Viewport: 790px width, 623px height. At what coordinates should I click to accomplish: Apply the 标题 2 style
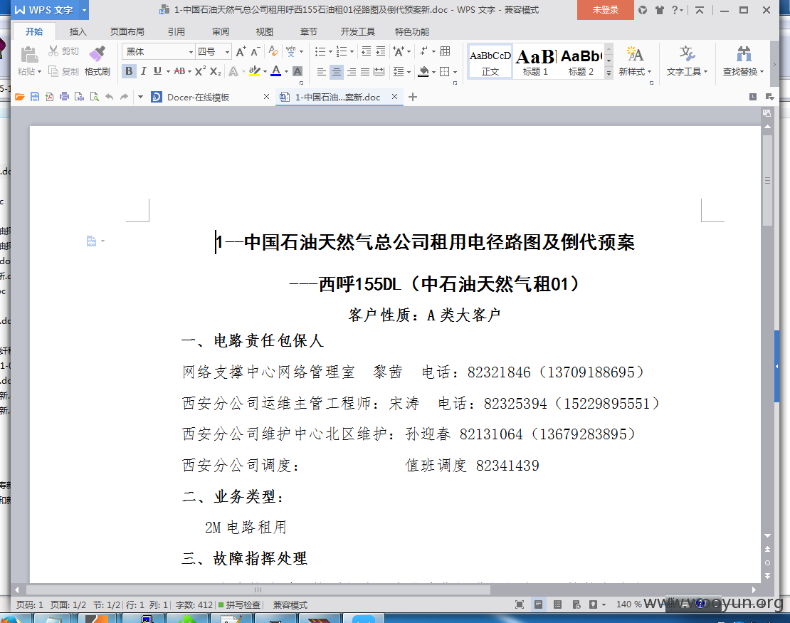581,61
